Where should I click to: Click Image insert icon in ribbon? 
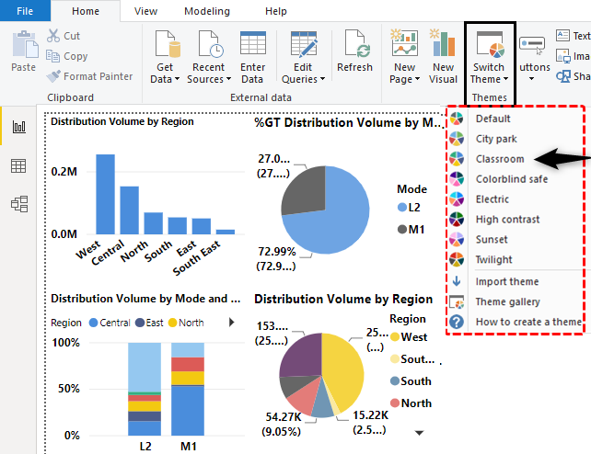tap(563, 56)
